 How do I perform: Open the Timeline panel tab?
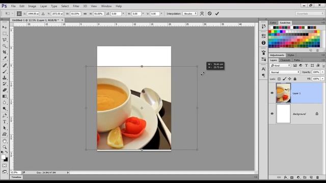pos(16,177)
